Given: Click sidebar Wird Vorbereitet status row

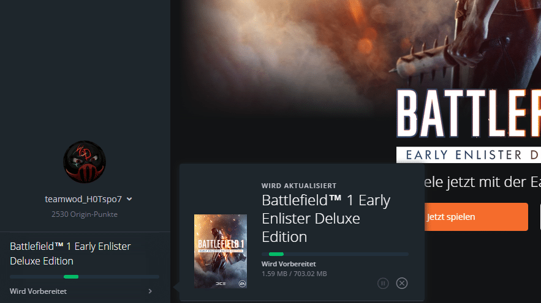Looking at the screenshot, I should coord(81,291).
